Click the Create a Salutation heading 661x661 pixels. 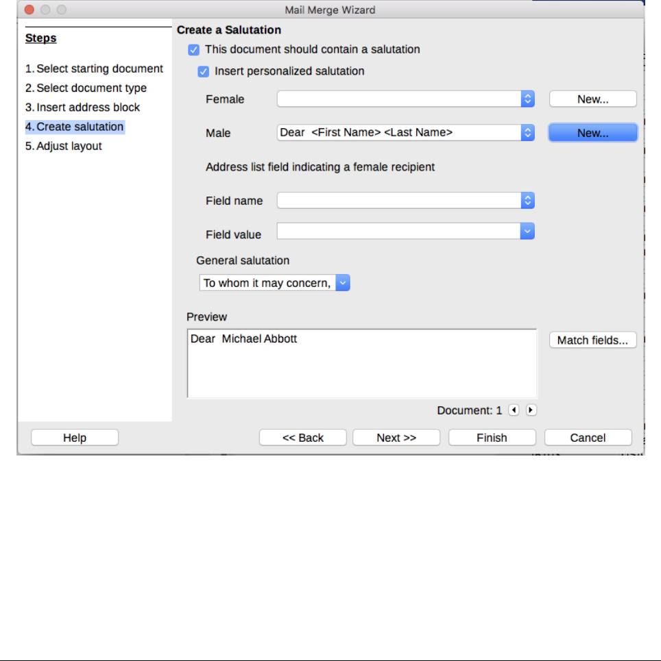click(x=229, y=30)
